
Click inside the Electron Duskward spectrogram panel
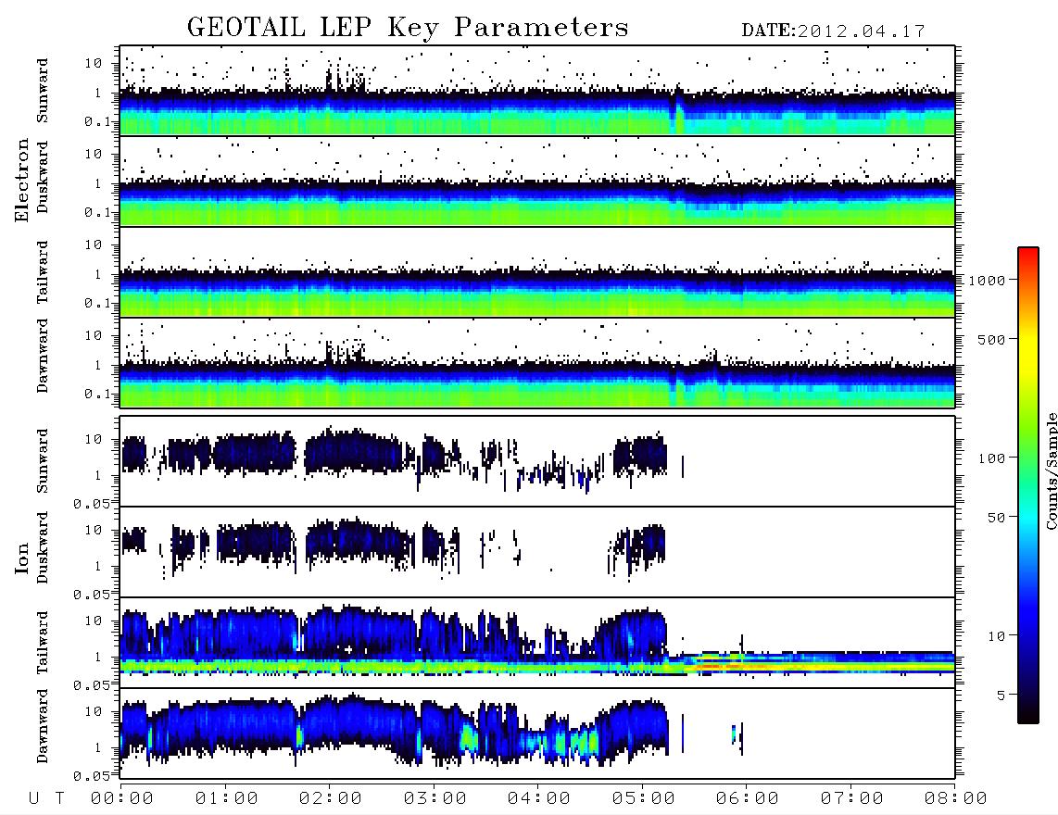click(537, 181)
